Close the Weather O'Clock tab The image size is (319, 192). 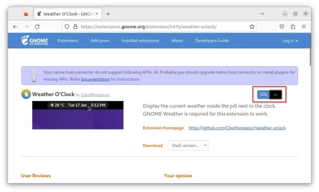97,14
